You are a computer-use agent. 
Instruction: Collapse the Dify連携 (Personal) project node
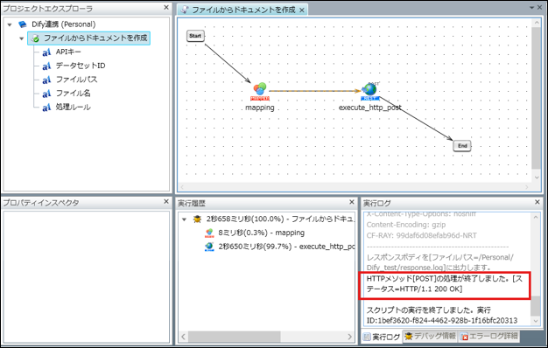pos(10,24)
